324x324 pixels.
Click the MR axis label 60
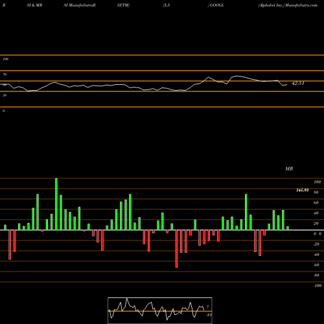pos(316,203)
